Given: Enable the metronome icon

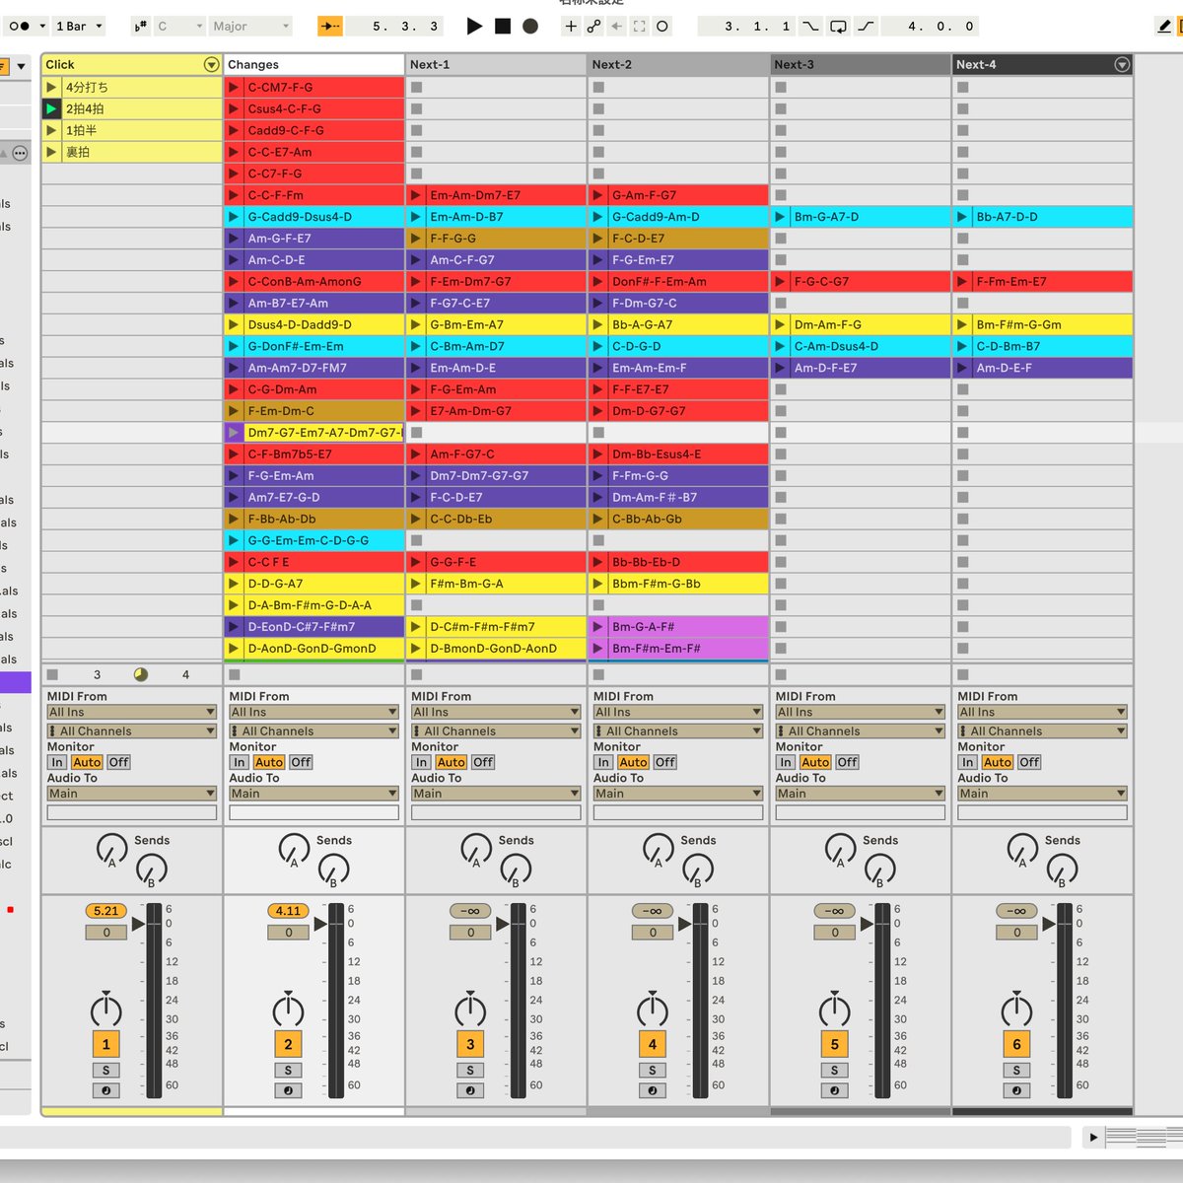Looking at the screenshot, I should (20, 26).
